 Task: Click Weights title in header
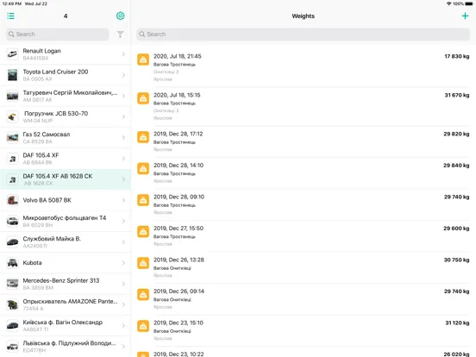pyautogui.click(x=303, y=16)
